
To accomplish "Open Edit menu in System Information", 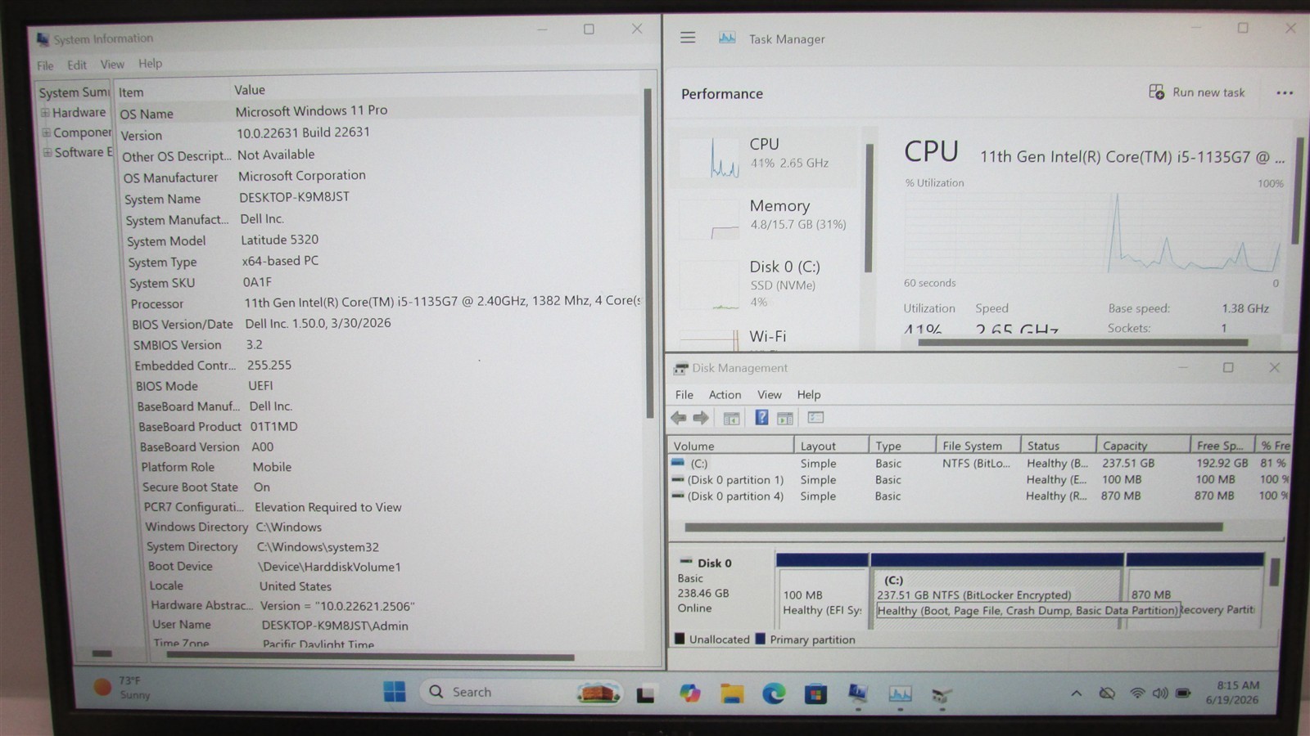I will tap(77, 65).
